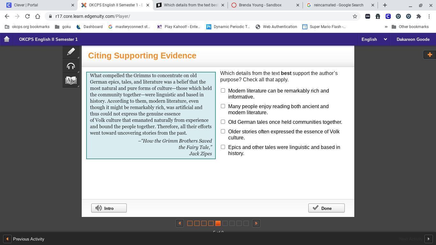Play the Intro audio button
This screenshot has height=245, width=436.
tap(109, 208)
